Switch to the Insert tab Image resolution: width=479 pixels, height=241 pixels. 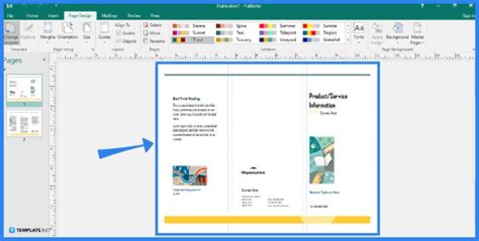point(53,16)
